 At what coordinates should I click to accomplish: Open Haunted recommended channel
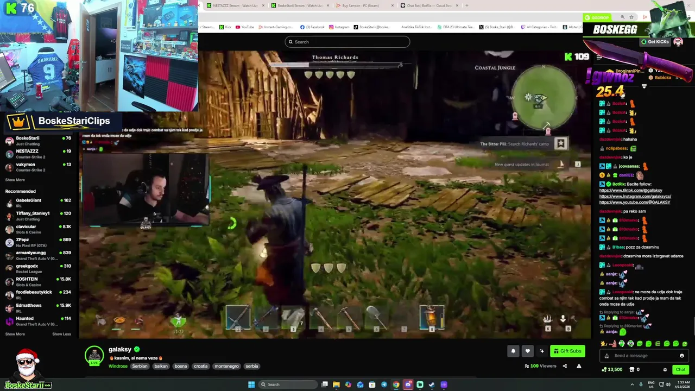(x=38, y=321)
